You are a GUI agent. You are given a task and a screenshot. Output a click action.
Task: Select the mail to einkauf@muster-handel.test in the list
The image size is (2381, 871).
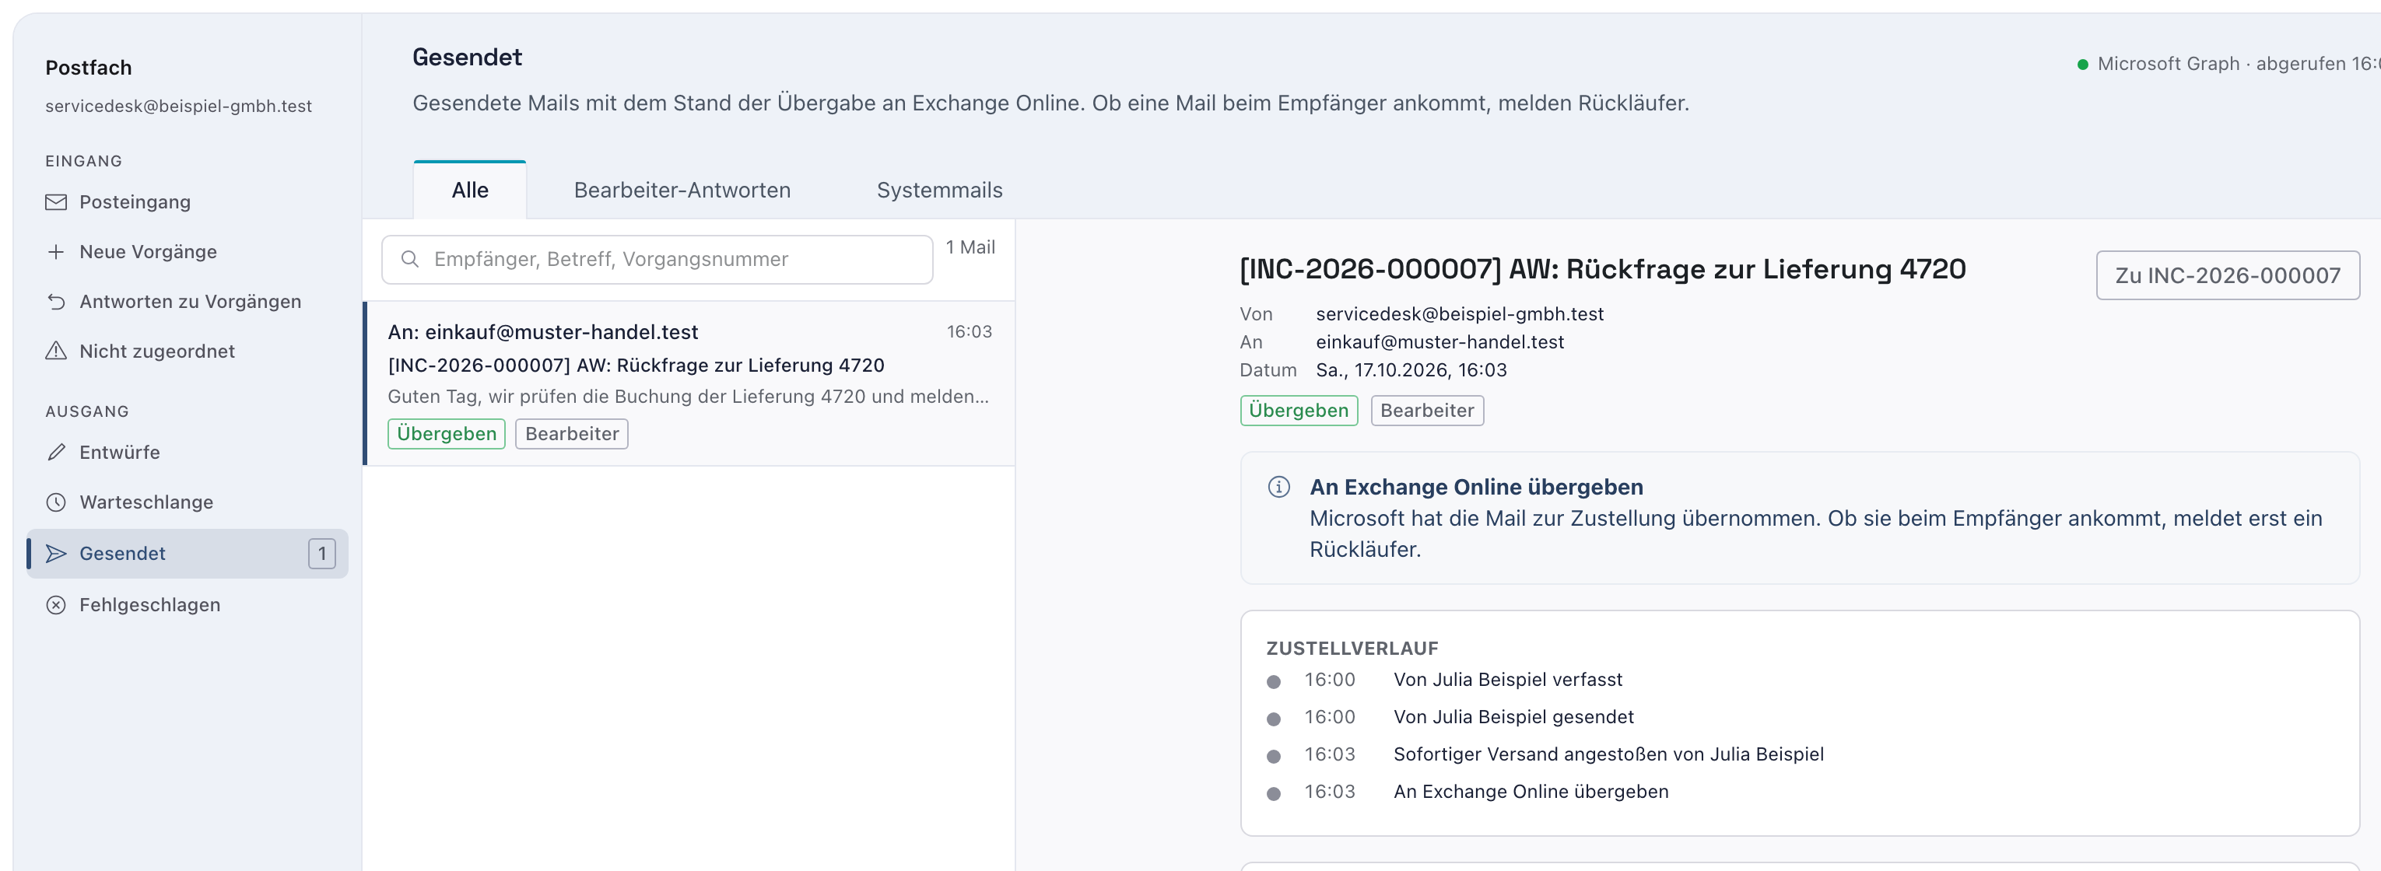click(689, 383)
